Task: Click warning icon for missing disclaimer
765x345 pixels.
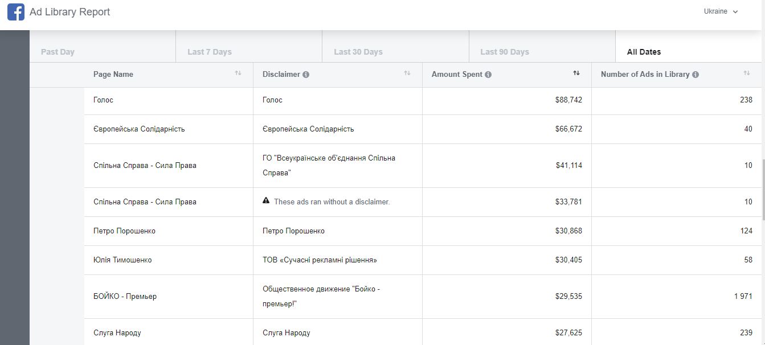Action: pyautogui.click(x=266, y=201)
